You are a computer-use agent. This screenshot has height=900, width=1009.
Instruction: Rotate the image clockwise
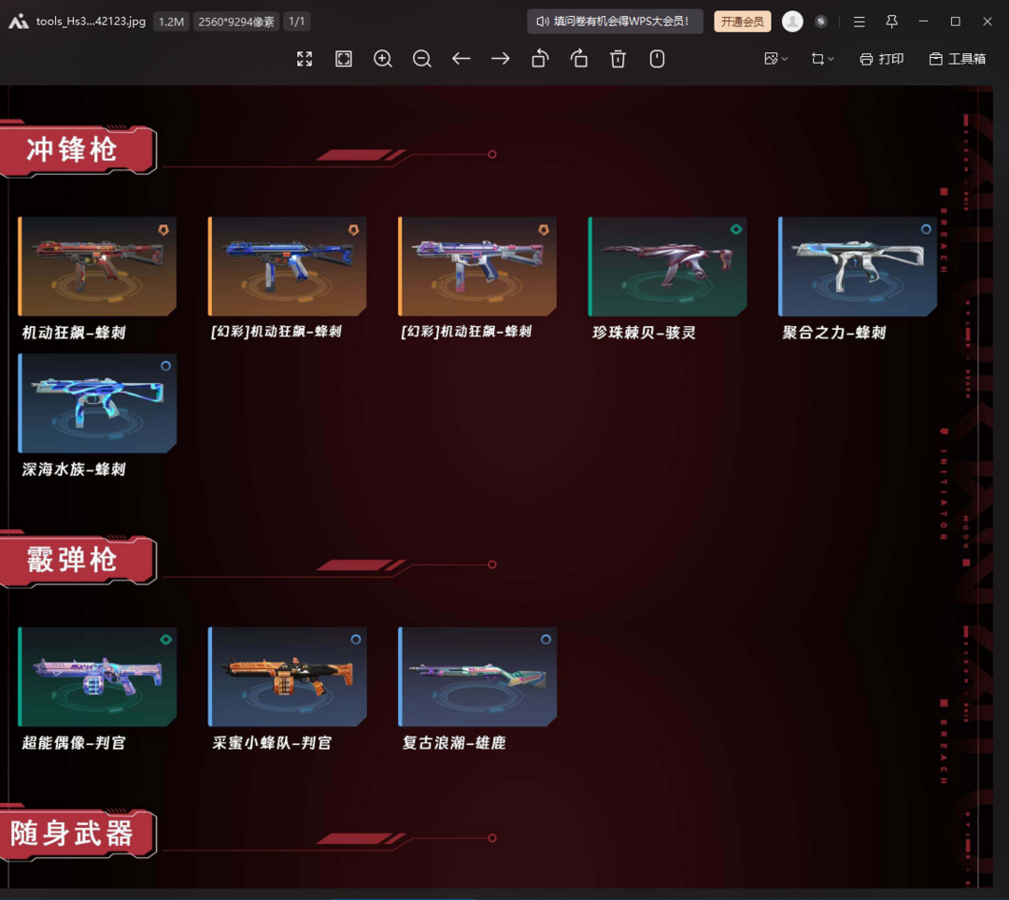(x=579, y=59)
